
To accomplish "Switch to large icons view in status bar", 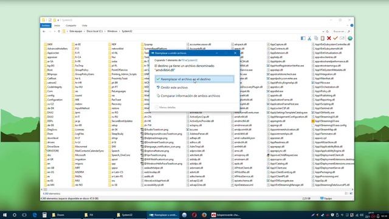I will click(x=351, y=193).
